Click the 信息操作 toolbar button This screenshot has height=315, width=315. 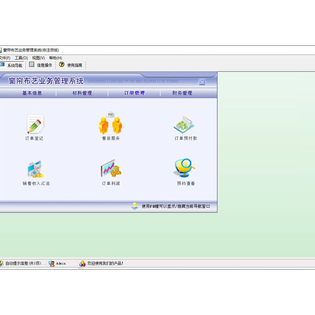pos(41,65)
